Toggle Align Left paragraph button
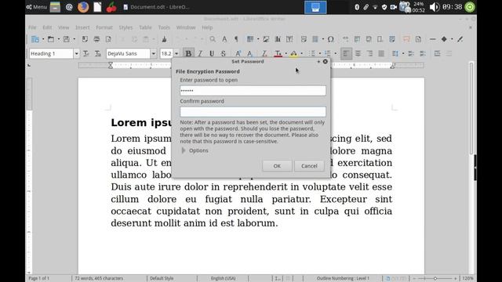Screen dimensions: 502x282 click(x=346, y=54)
